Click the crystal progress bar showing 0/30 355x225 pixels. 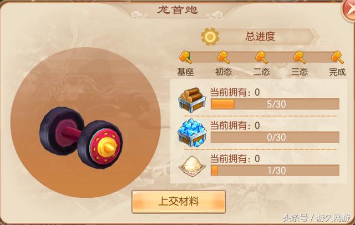tap(275, 137)
